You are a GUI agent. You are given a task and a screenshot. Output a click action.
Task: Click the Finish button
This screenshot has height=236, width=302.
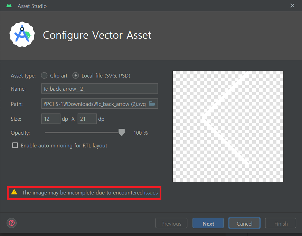281,223
